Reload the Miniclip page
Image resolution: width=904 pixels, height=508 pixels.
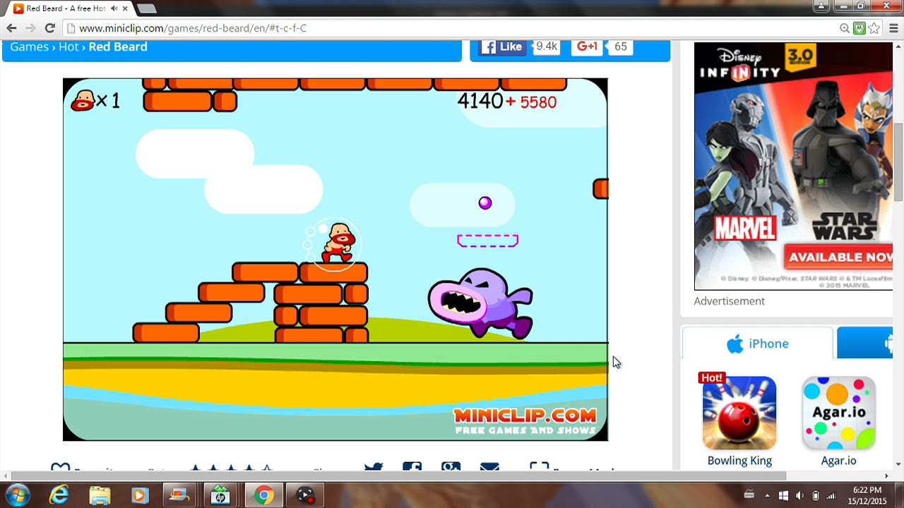(49, 28)
